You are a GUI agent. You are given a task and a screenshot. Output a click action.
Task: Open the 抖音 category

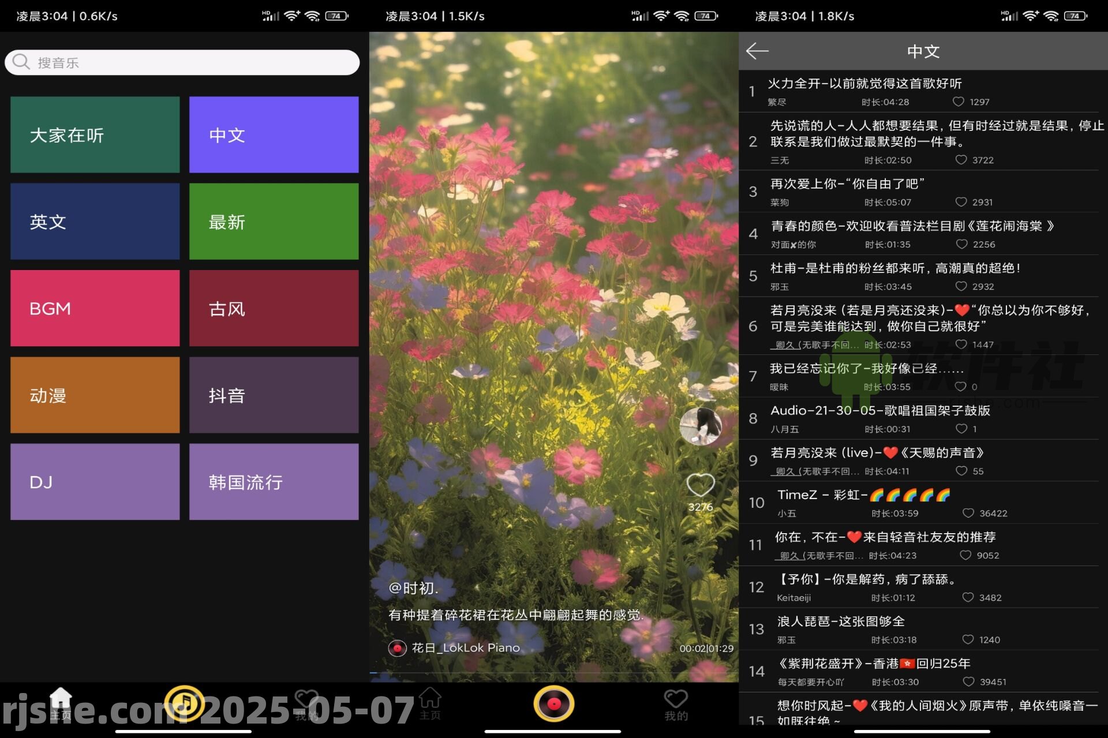[x=274, y=395]
